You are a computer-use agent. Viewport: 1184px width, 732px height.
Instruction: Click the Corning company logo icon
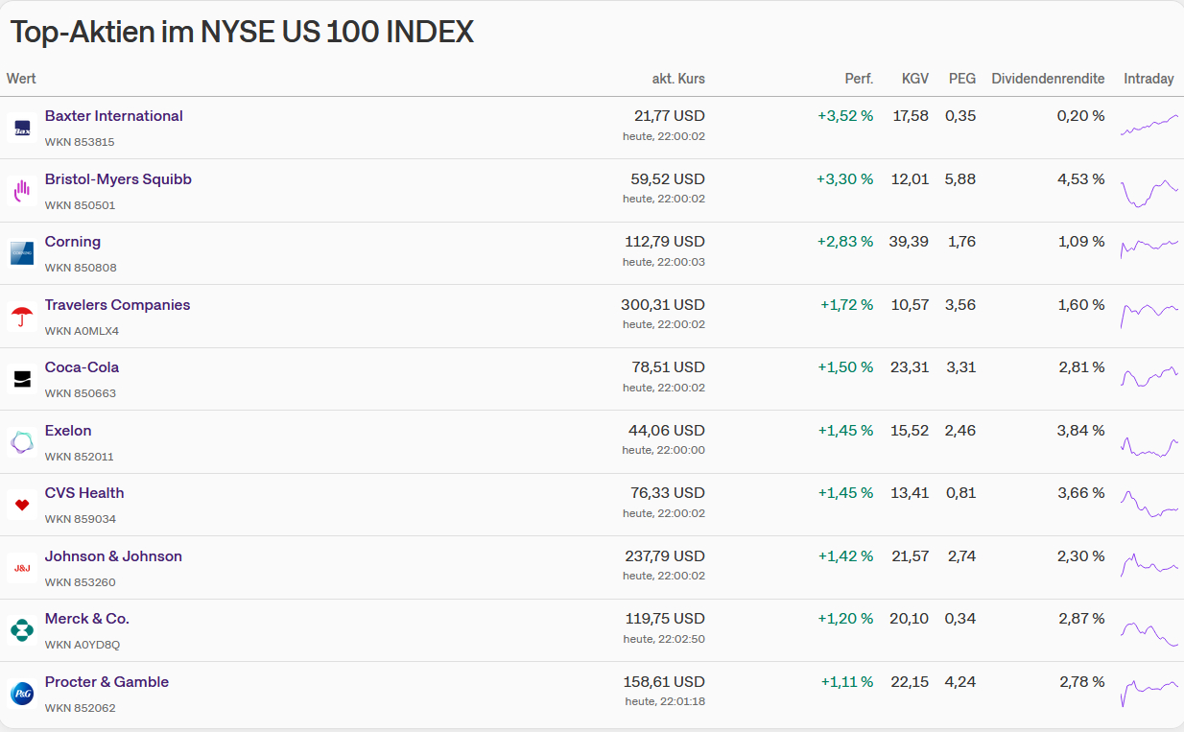pyautogui.click(x=22, y=253)
